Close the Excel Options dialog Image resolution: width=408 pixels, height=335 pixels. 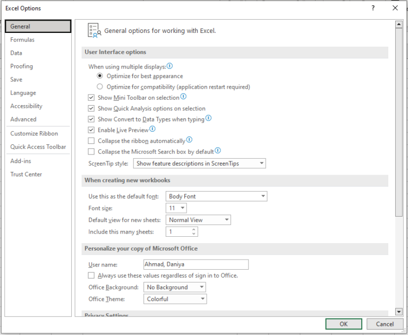[395, 8]
